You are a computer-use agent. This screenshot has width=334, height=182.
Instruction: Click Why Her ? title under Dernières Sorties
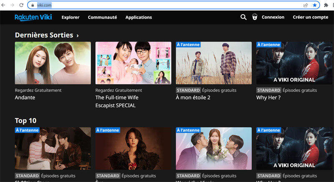[268, 97]
